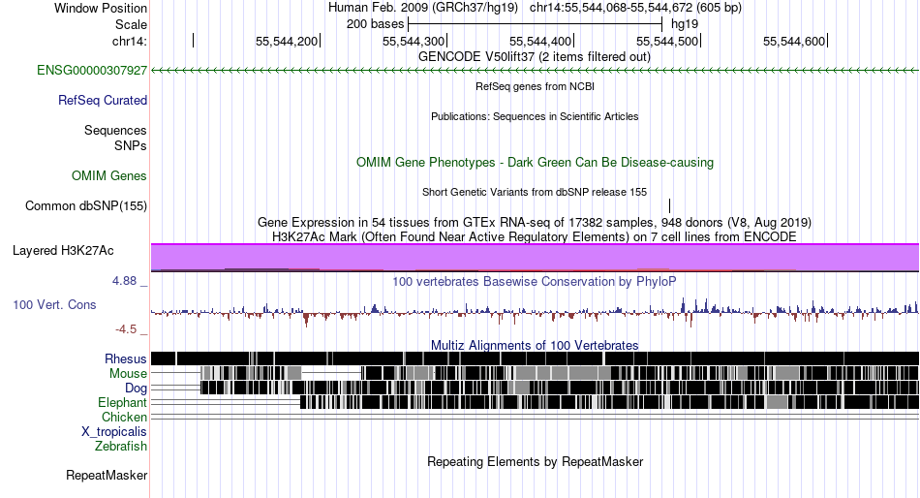Click the Rhesus black alignment bar
This screenshot has width=920, height=498.
tap(535, 358)
